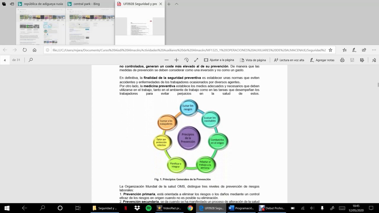The image size is (379, 213).
Task: Open Windows search magnifier
Action: [42, 208]
